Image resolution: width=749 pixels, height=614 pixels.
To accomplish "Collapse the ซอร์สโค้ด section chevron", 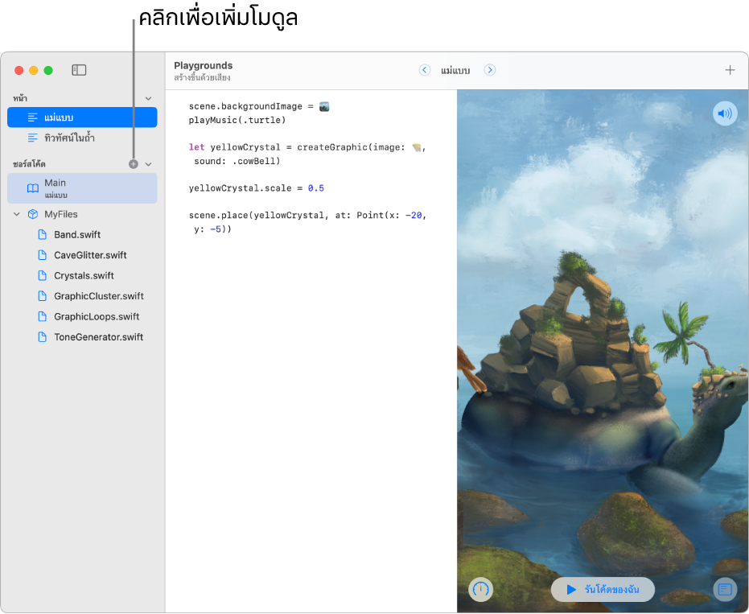I will pos(149,164).
